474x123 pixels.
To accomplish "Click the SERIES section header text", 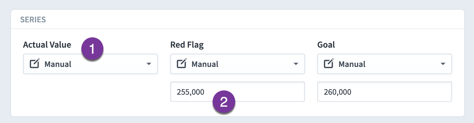I will [33, 20].
